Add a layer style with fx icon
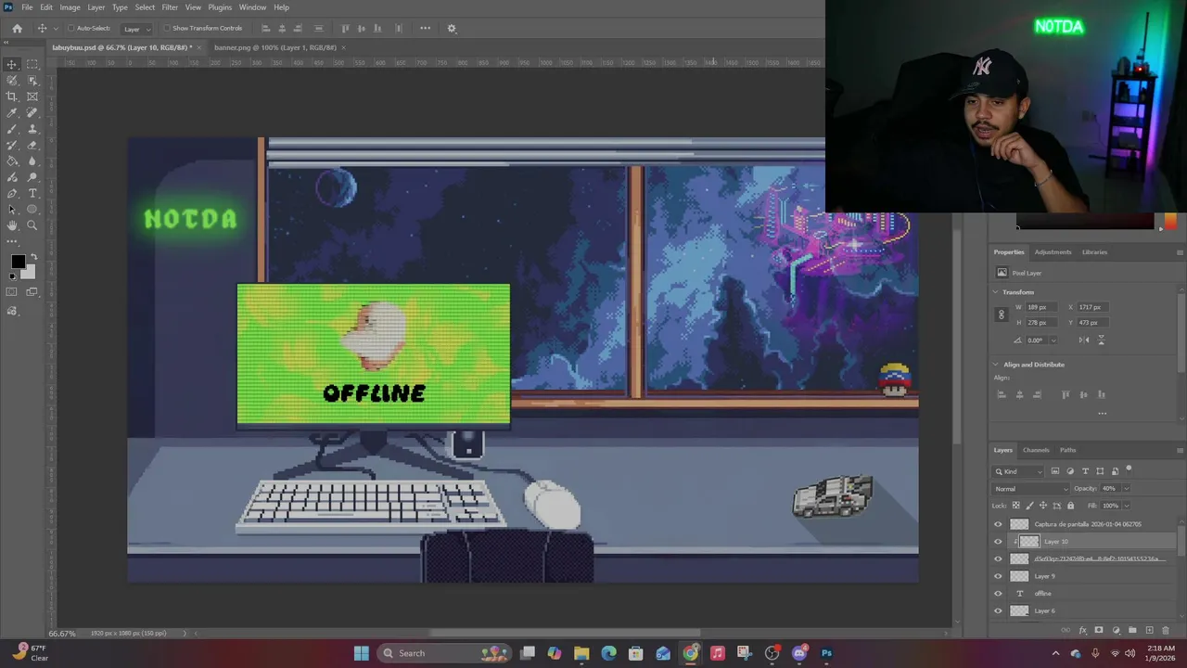The width and height of the screenshot is (1187, 668). (x=1082, y=630)
